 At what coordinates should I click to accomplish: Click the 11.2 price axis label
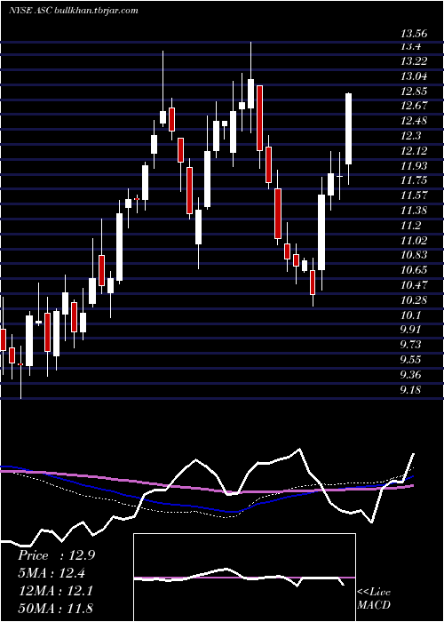pos(410,226)
